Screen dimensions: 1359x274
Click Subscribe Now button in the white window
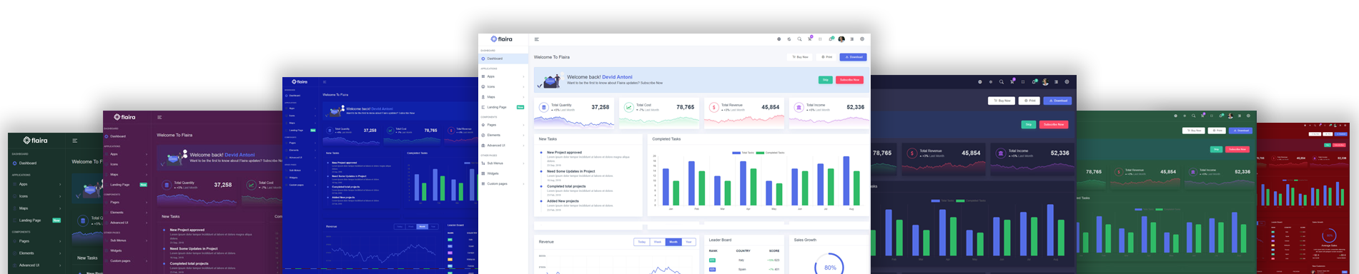(x=849, y=80)
